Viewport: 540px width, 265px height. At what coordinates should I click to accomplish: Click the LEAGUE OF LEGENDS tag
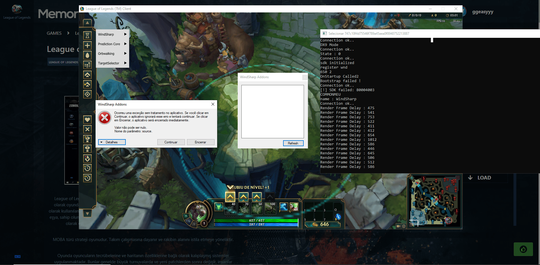tap(63, 62)
